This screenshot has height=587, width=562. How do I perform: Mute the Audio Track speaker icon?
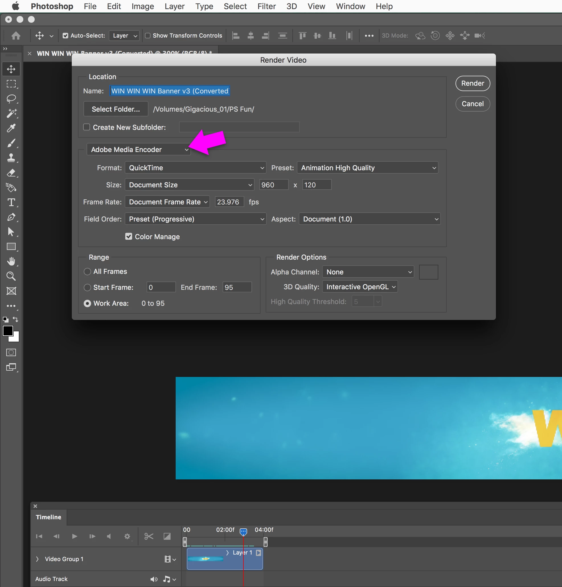click(154, 579)
